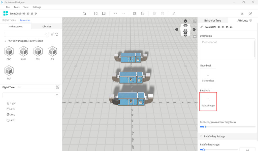
Task: Open the Attribute tab
Action: tap(243, 21)
